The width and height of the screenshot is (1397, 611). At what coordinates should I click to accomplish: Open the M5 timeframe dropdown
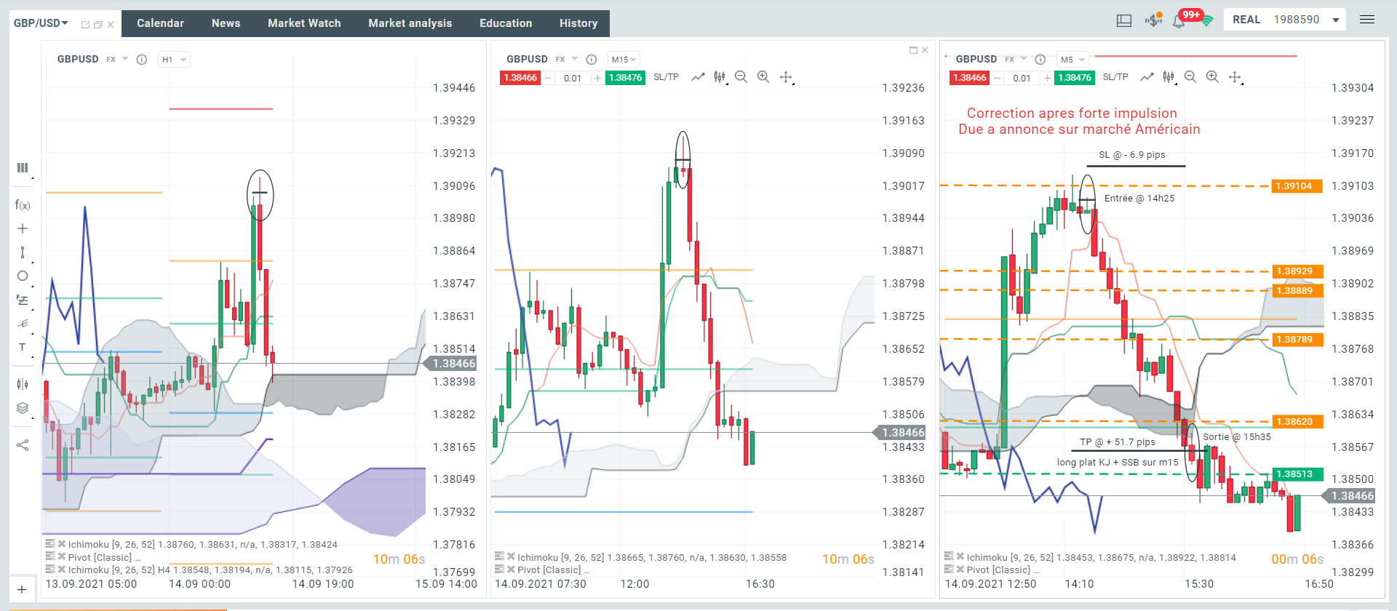pyautogui.click(x=1072, y=60)
